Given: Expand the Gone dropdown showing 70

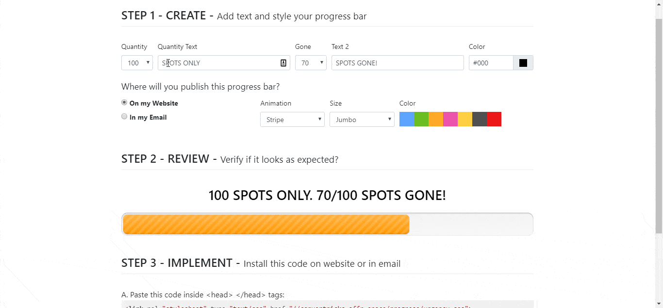Looking at the screenshot, I should 311,63.
